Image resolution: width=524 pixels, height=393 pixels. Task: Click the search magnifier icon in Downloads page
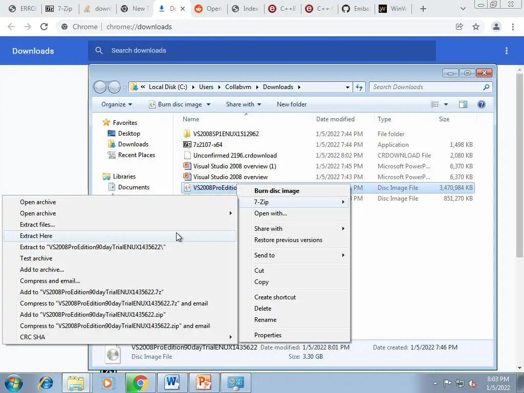(99, 51)
